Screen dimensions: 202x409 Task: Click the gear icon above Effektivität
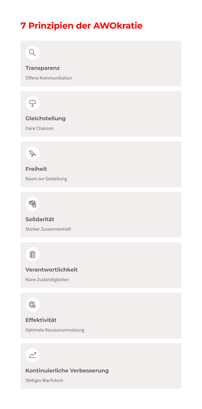coord(33,305)
